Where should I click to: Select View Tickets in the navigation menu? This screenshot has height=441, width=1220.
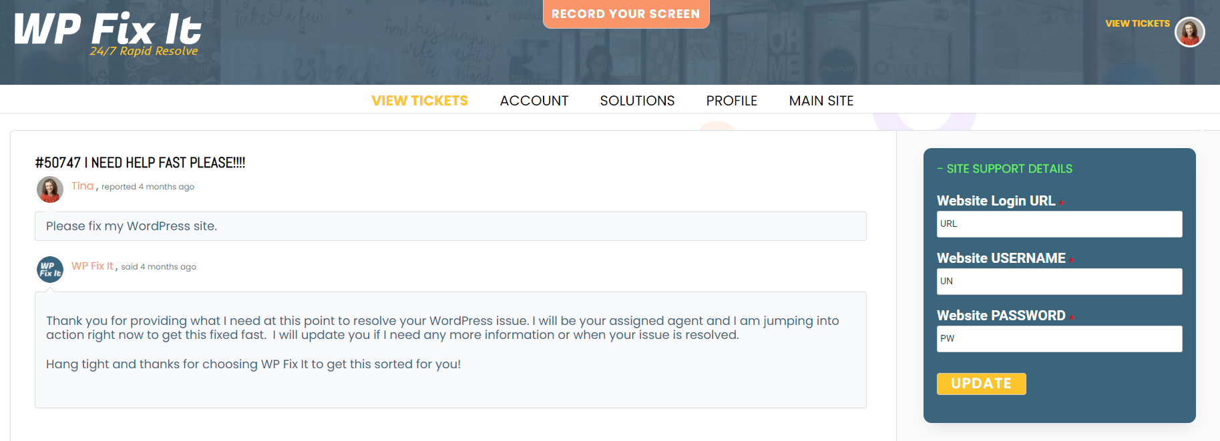[419, 101]
